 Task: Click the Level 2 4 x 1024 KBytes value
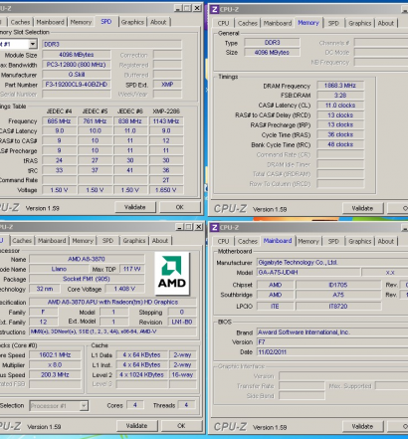pos(142,374)
